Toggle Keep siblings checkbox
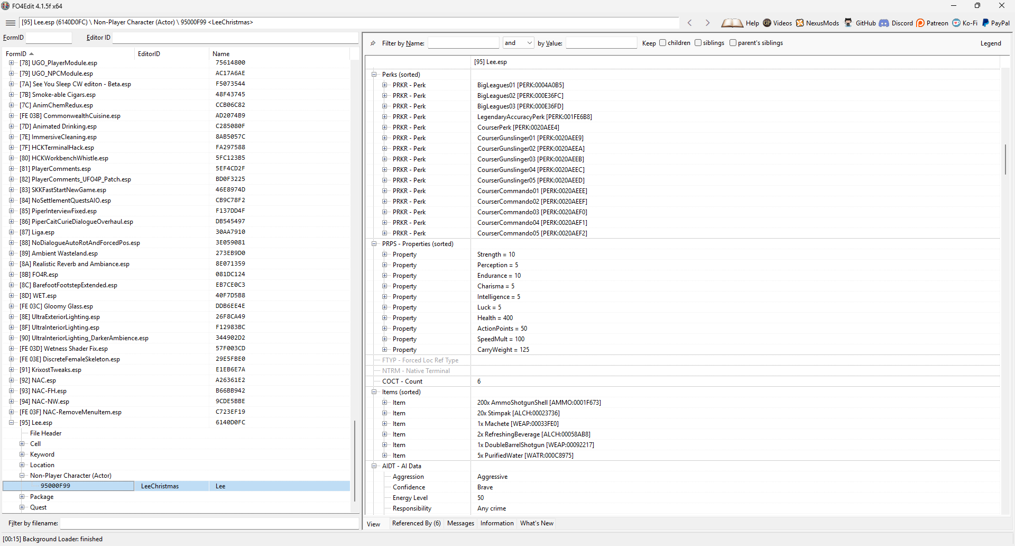The height and width of the screenshot is (546, 1015). [698, 43]
